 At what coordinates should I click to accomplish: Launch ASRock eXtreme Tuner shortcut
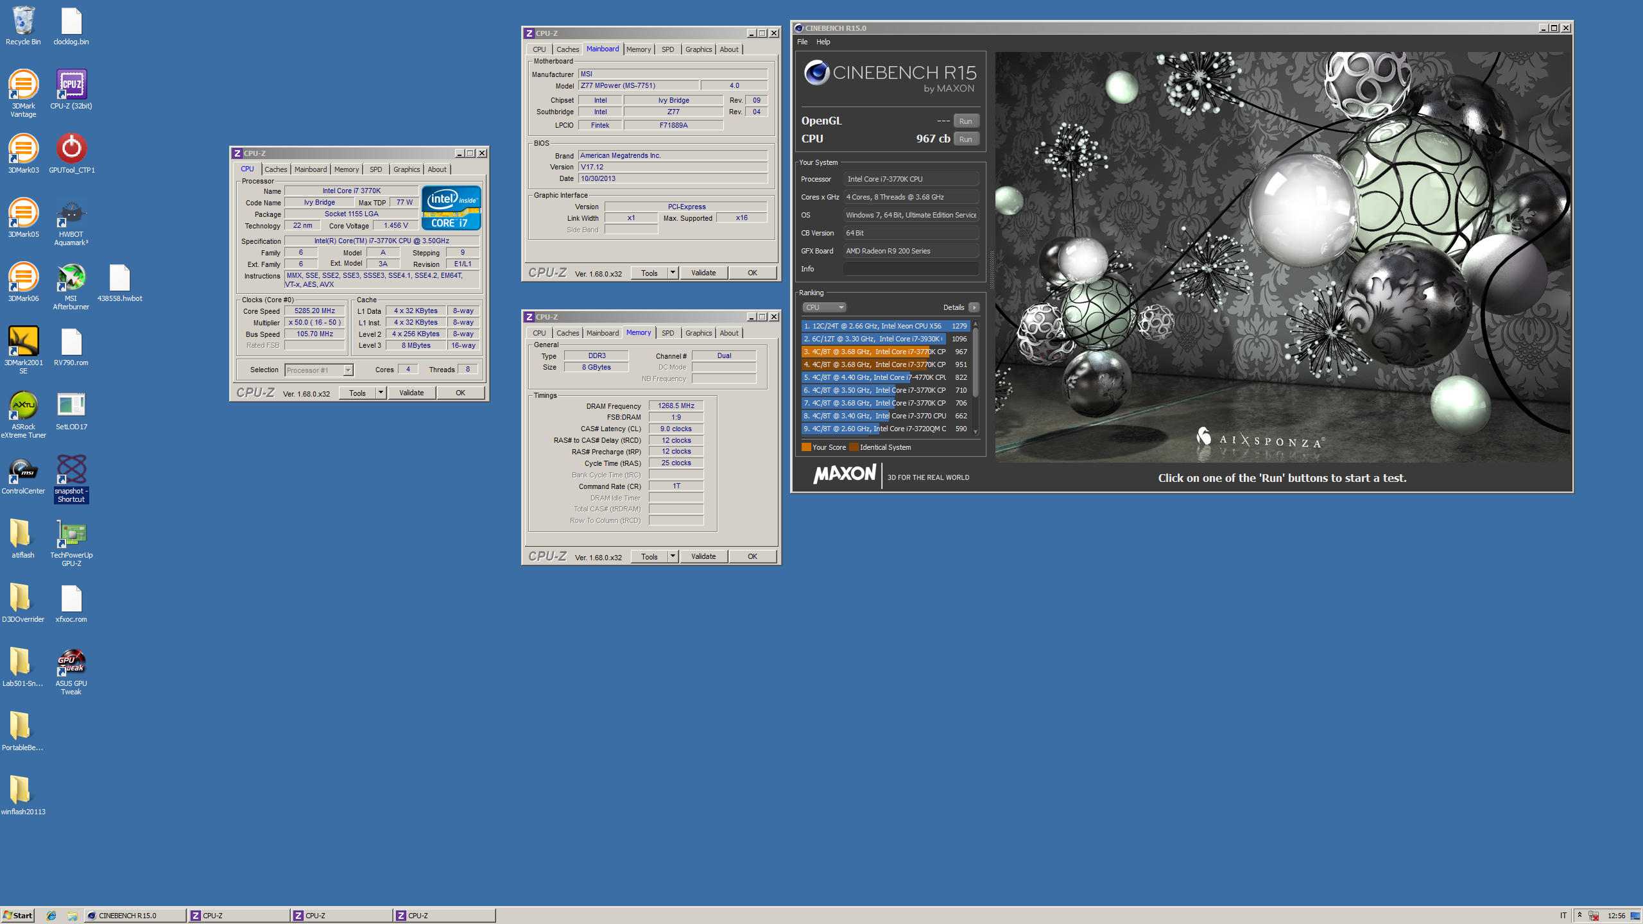pyautogui.click(x=23, y=415)
